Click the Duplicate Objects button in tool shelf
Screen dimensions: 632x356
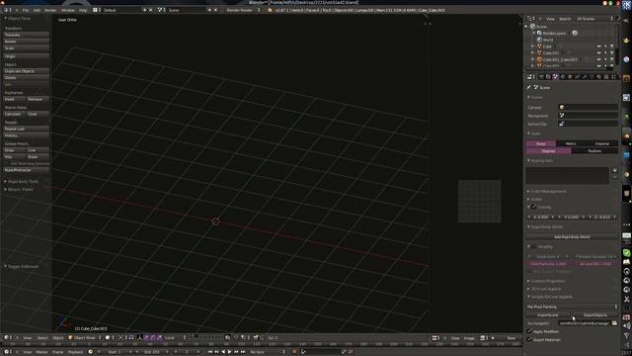[x=27, y=71]
